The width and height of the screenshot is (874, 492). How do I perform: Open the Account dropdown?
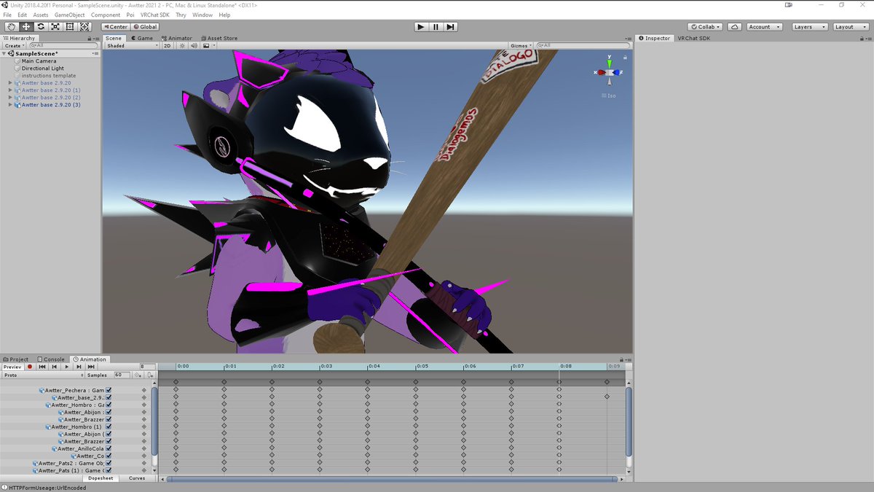click(764, 27)
